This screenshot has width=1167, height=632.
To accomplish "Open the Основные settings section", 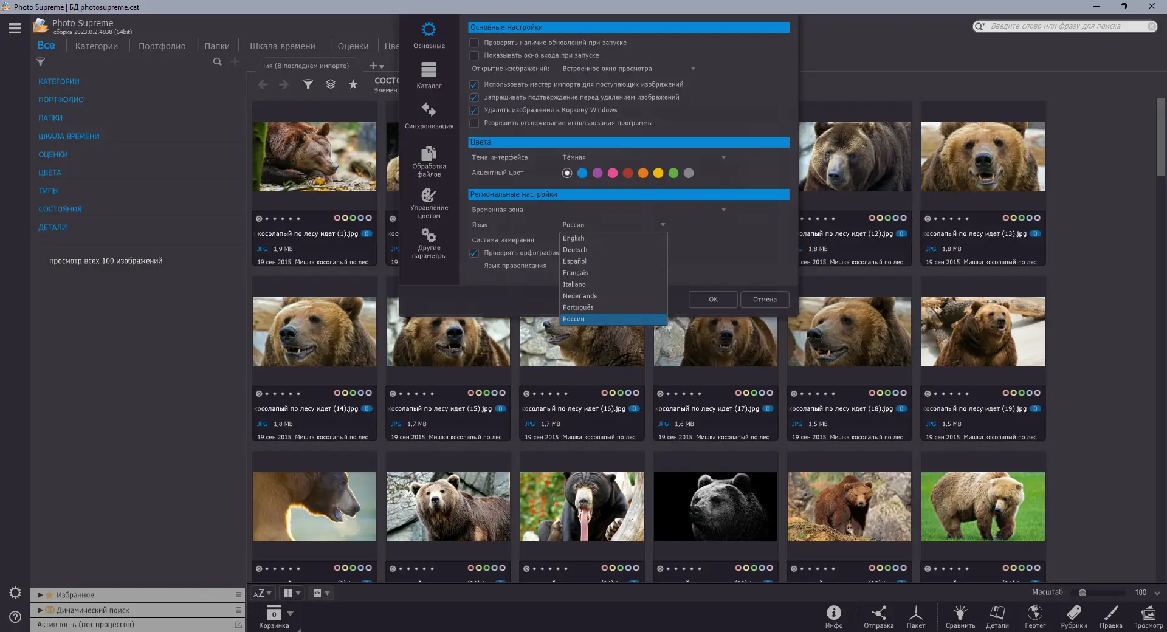I will click(429, 35).
